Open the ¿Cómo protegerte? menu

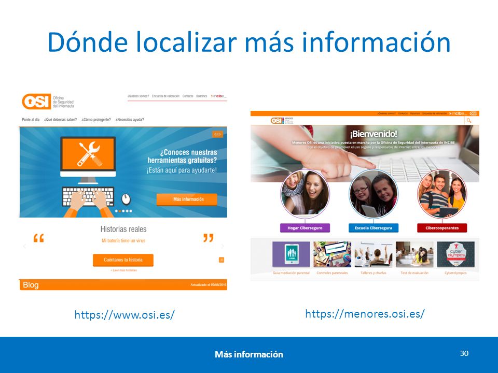96,120
